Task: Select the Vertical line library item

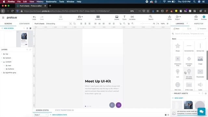Action: tap(200, 45)
